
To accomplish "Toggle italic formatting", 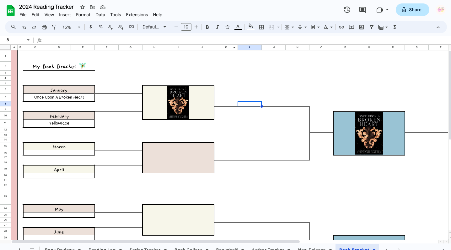I will [x=217, y=27].
